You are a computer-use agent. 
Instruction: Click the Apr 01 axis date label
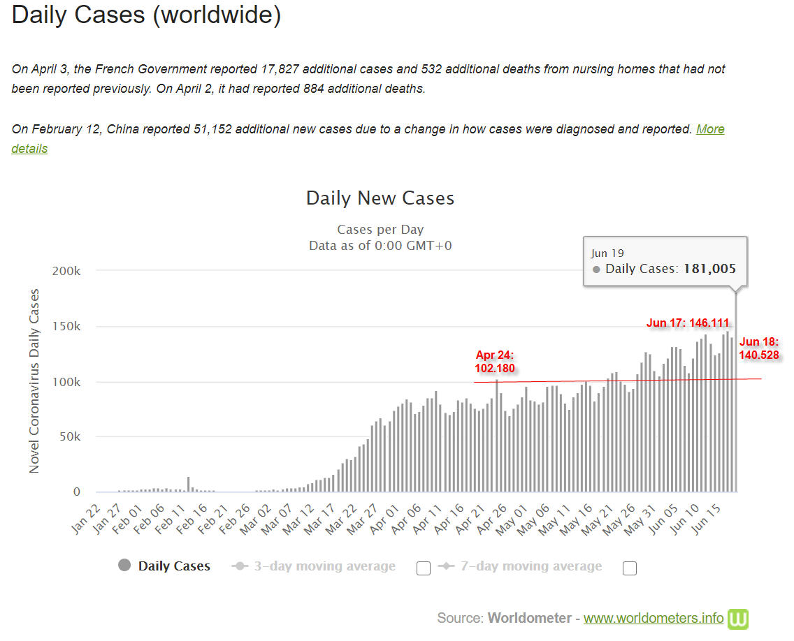(x=385, y=519)
